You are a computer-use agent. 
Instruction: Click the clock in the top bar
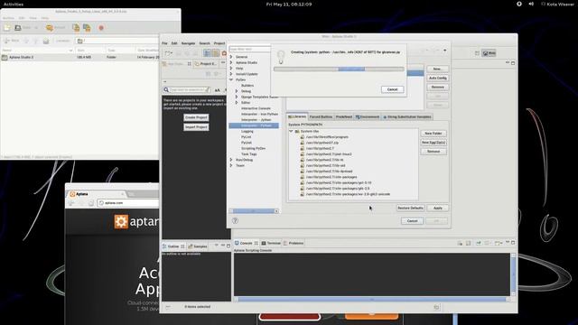tap(289, 4)
